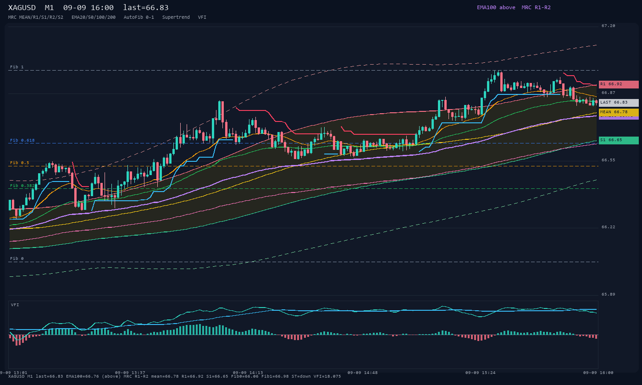Click the red "R1 66.92" price tag
The image size is (642, 385).
coord(619,84)
